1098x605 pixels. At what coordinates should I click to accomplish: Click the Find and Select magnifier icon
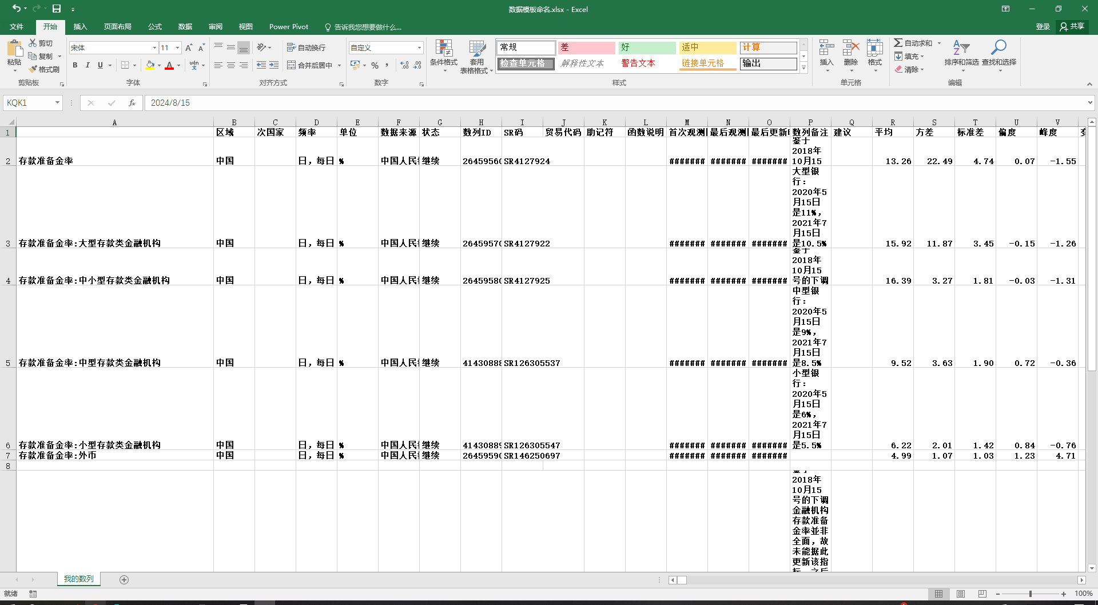pos(998,48)
